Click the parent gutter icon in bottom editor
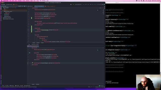 point(29,53)
